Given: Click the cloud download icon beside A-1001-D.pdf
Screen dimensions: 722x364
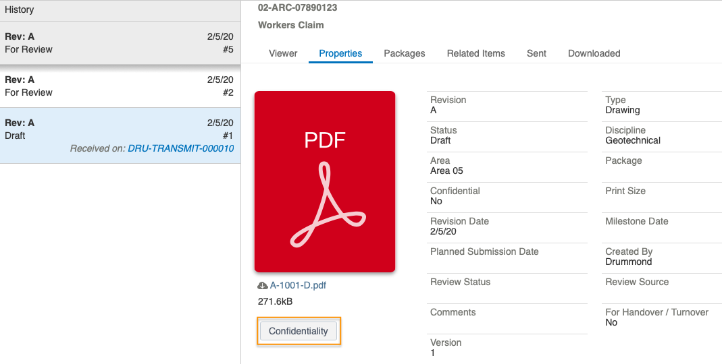Looking at the screenshot, I should [263, 285].
